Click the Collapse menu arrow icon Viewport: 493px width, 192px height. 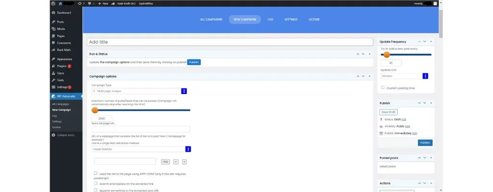pyautogui.click(x=53, y=135)
